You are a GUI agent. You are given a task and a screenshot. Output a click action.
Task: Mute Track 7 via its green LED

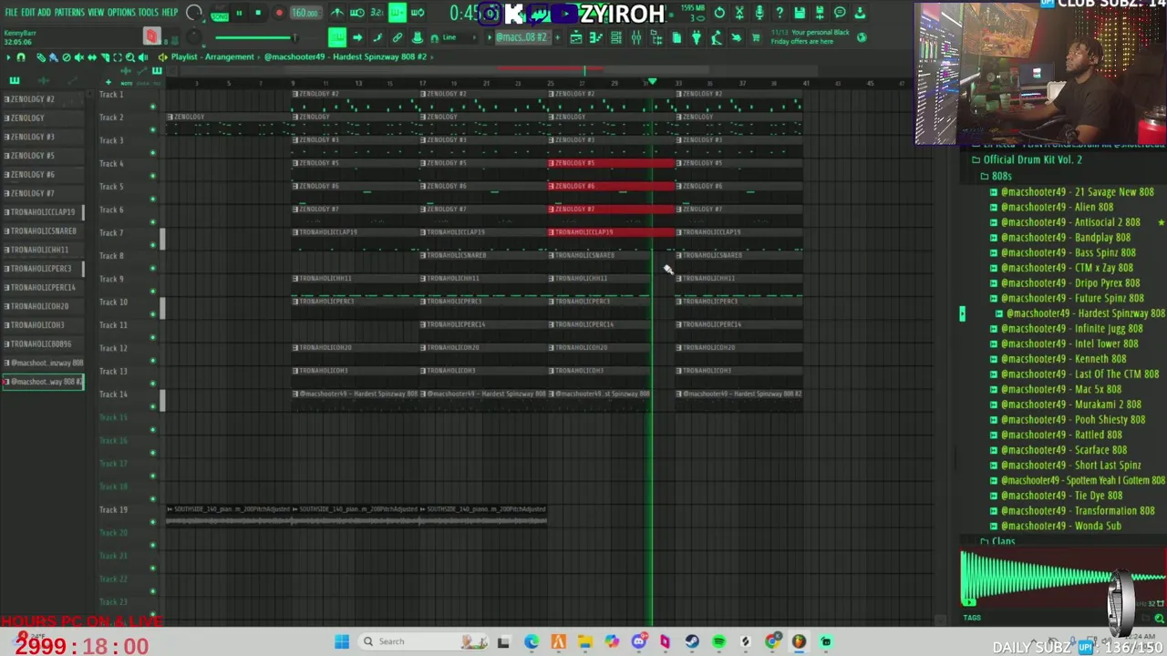point(152,245)
